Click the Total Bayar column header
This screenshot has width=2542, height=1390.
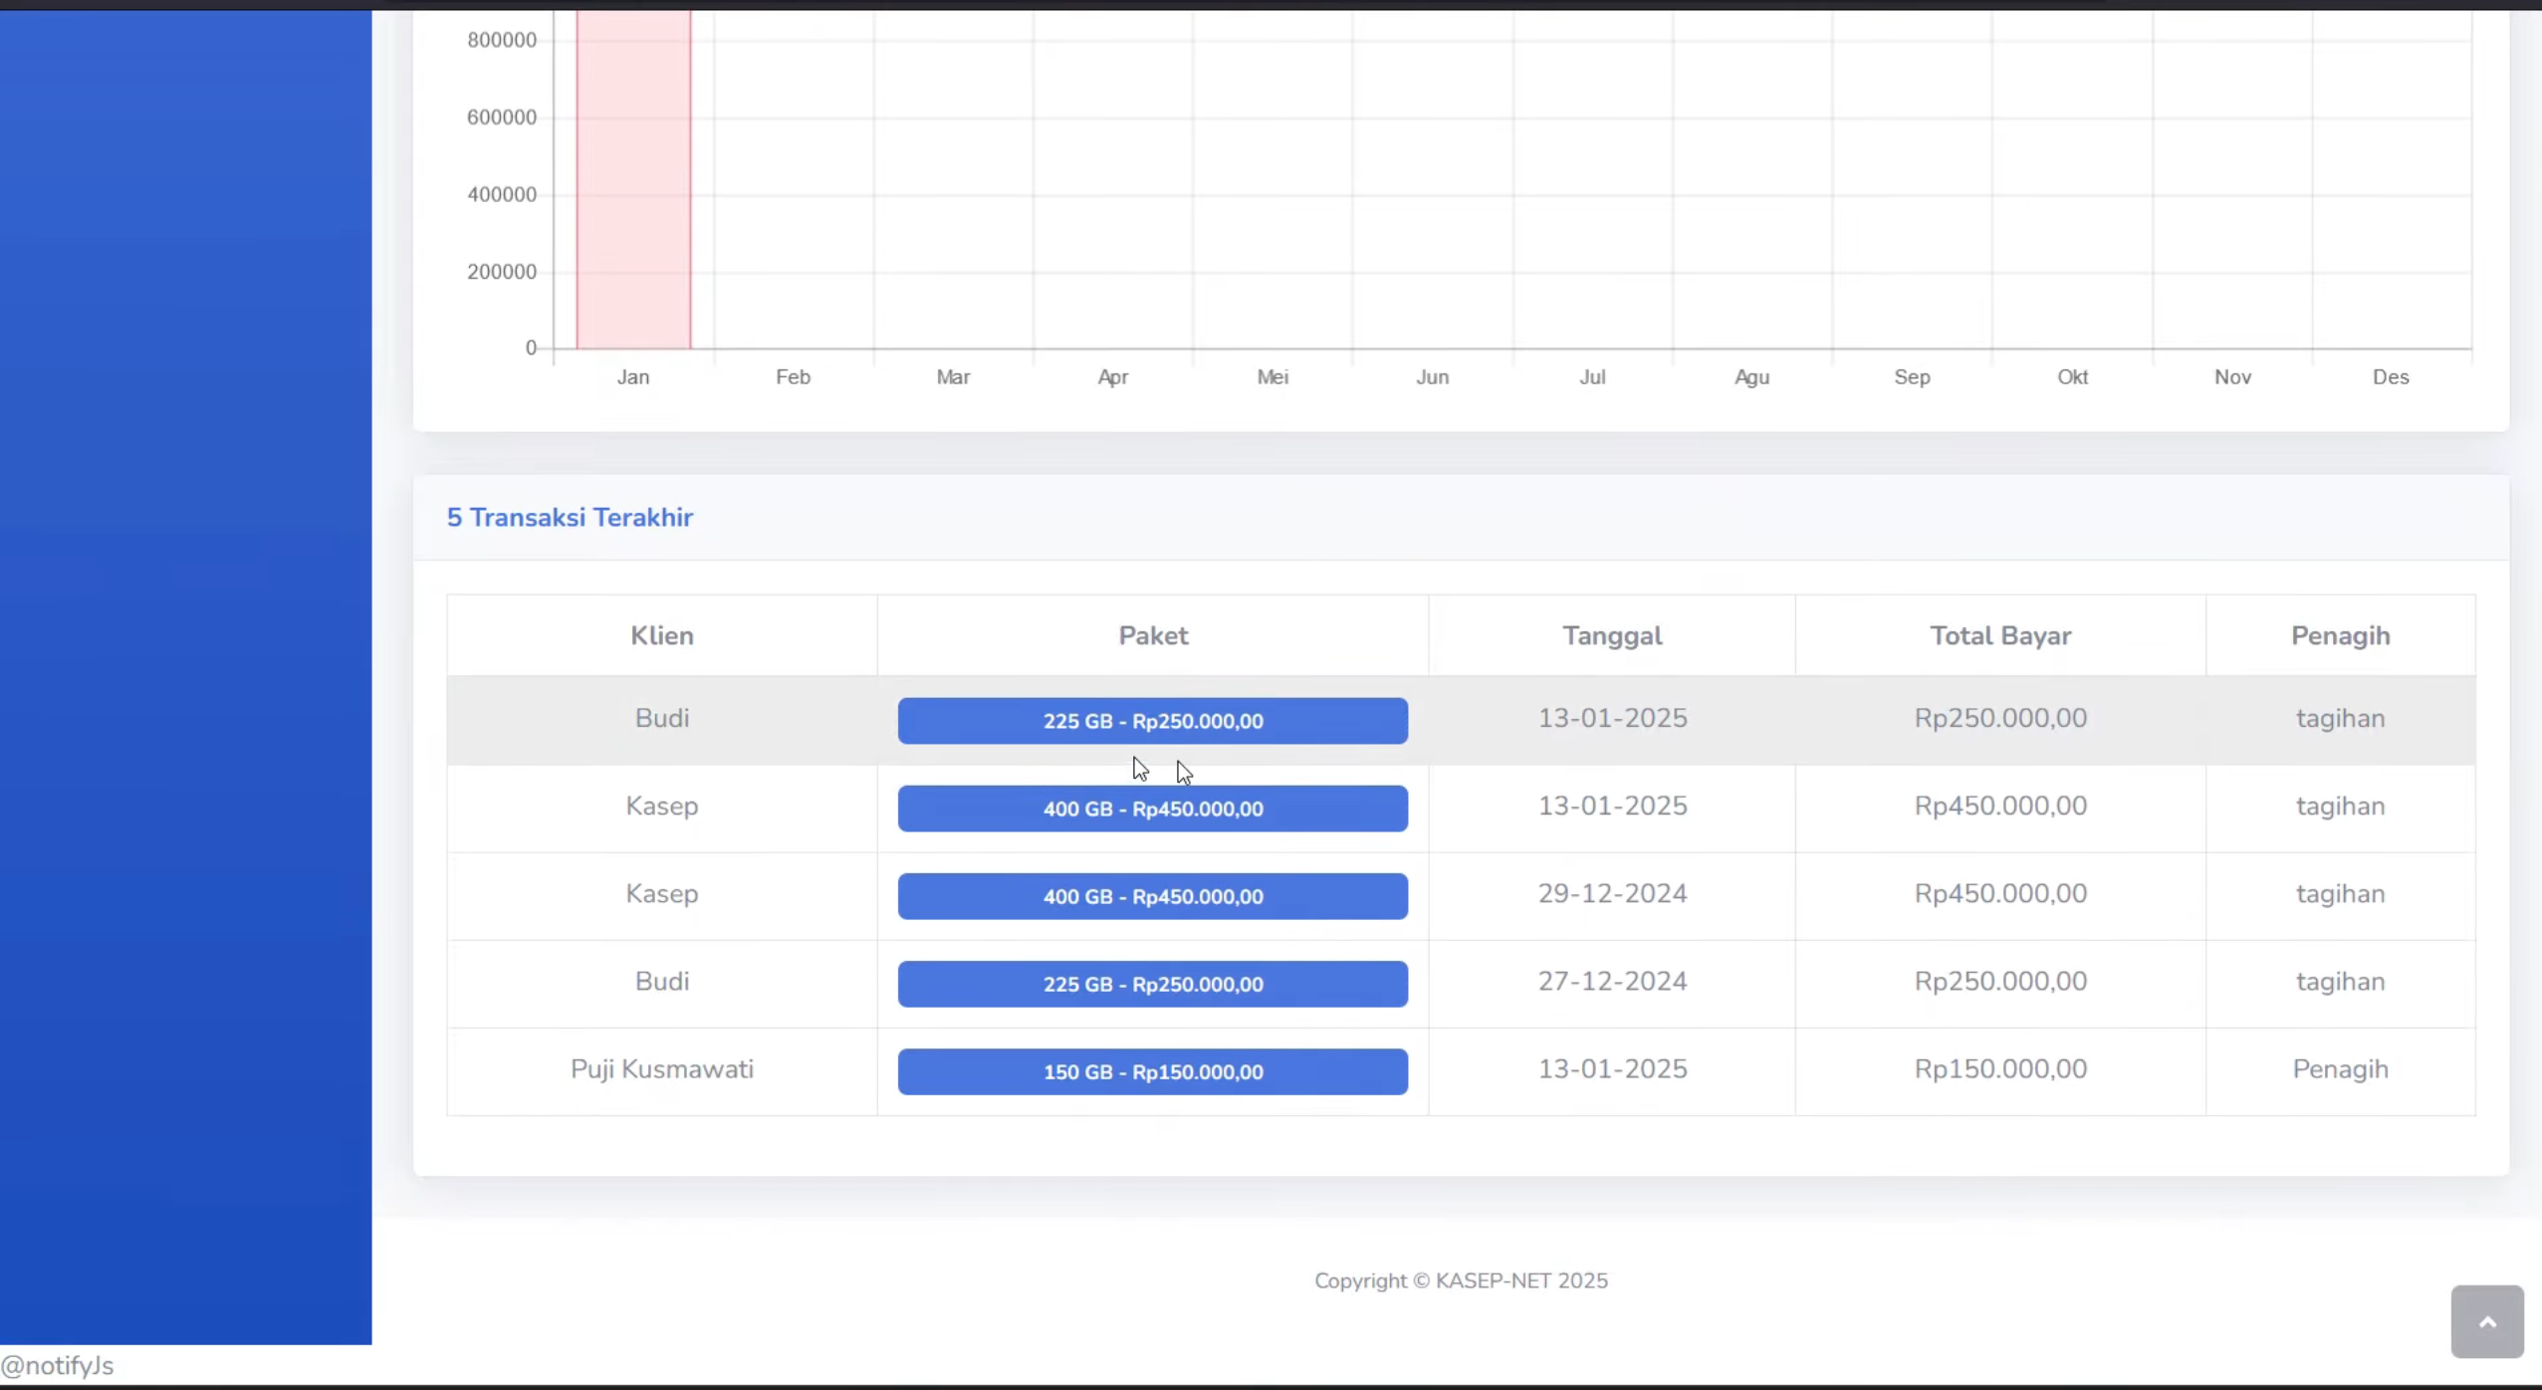(2000, 636)
